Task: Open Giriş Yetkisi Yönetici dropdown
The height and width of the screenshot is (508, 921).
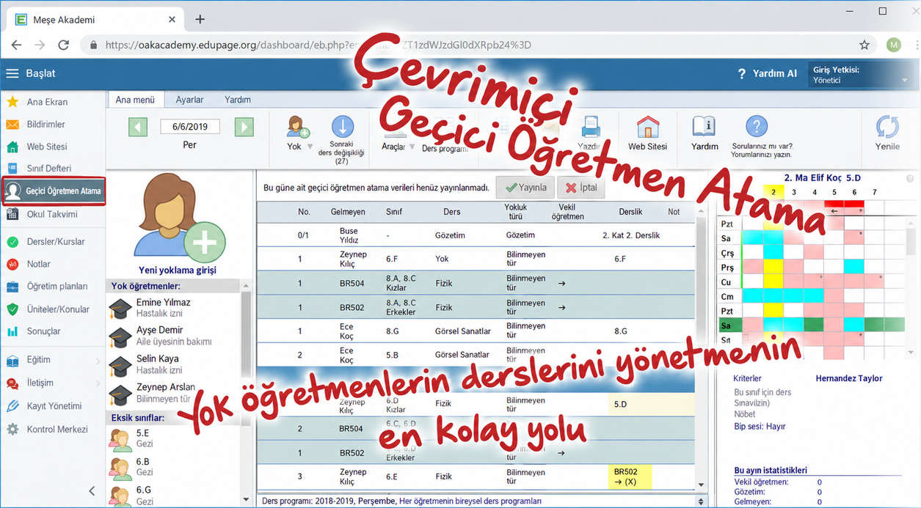Action: click(862, 75)
